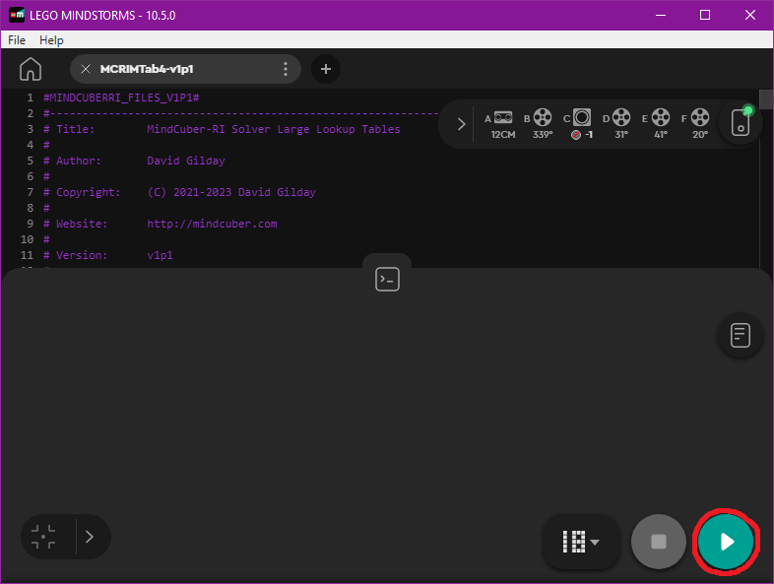774x584 pixels.
Task: Select the port D motor icon
Action: coord(621,117)
